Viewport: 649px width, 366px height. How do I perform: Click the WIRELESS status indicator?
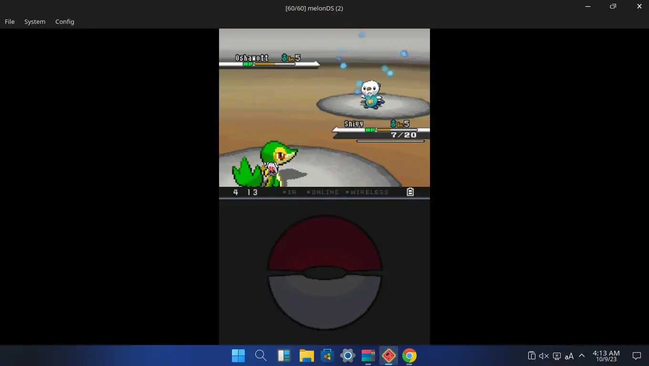(367, 192)
